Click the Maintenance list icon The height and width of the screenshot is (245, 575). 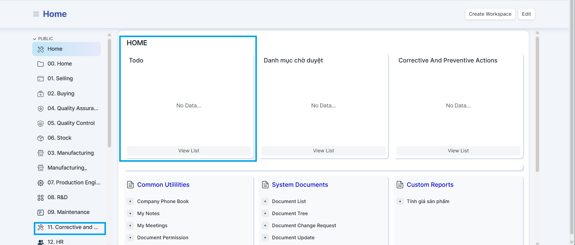point(40,212)
